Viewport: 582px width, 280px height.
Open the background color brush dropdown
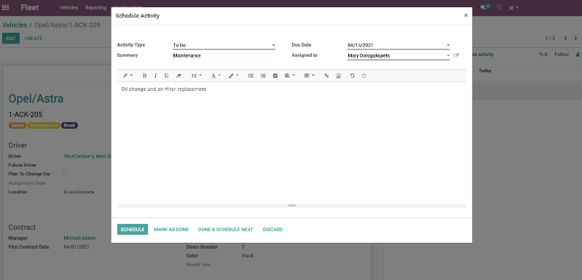tap(234, 76)
